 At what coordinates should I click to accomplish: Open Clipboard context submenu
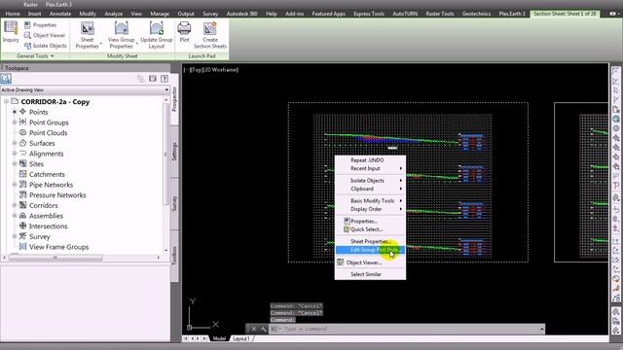[370, 189]
